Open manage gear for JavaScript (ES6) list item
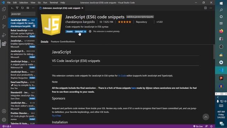The width and height of the screenshot is (227, 128). click(x=34, y=26)
